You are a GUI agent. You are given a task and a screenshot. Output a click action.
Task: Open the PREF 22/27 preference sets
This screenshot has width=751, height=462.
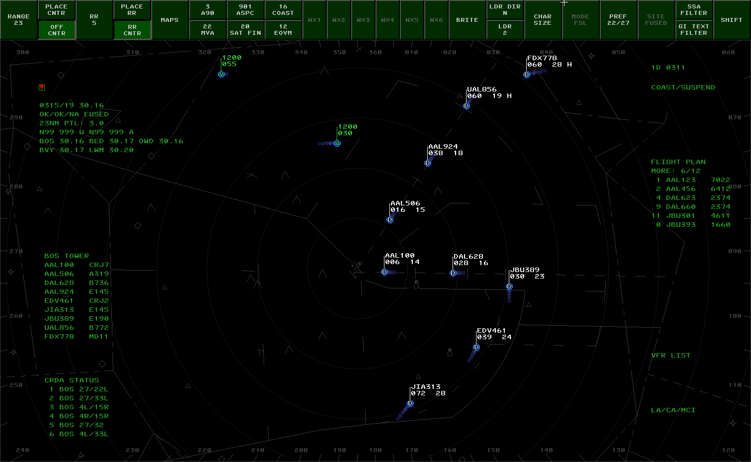pos(618,20)
